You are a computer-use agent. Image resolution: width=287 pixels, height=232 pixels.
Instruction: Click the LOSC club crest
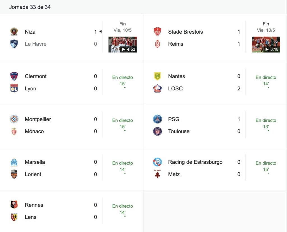(x=158, y=88)
